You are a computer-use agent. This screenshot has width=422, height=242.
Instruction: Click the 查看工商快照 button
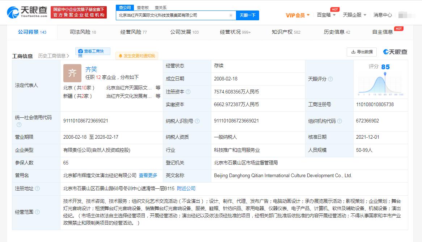tap(93, 51)
